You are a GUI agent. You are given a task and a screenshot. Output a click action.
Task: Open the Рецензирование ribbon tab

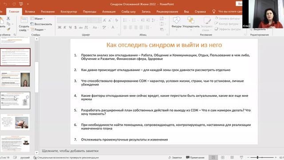click(167, 12)
